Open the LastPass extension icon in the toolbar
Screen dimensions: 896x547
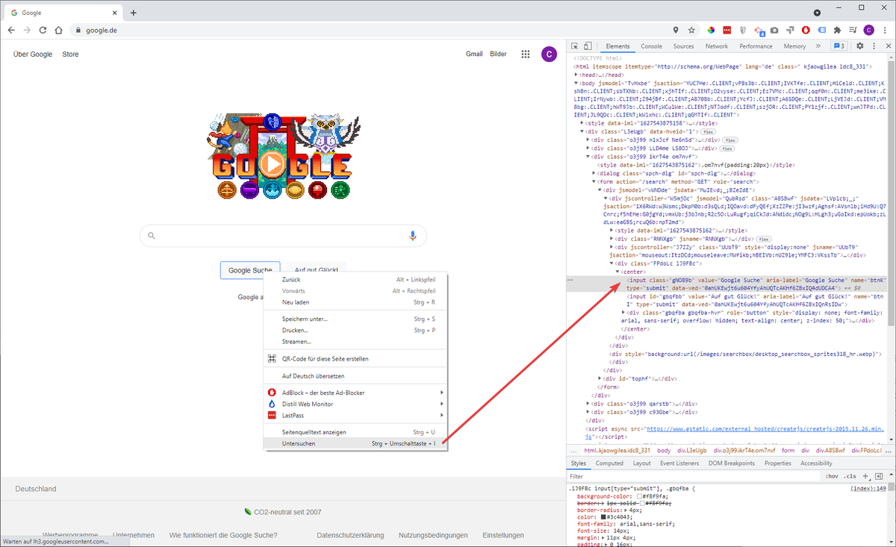(x=727, y=31)
